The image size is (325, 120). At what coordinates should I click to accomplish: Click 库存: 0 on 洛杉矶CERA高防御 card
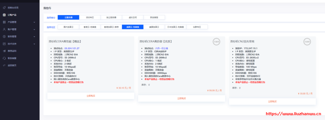point(145,85)
